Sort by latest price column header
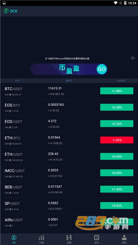 [x=69, y=81]
